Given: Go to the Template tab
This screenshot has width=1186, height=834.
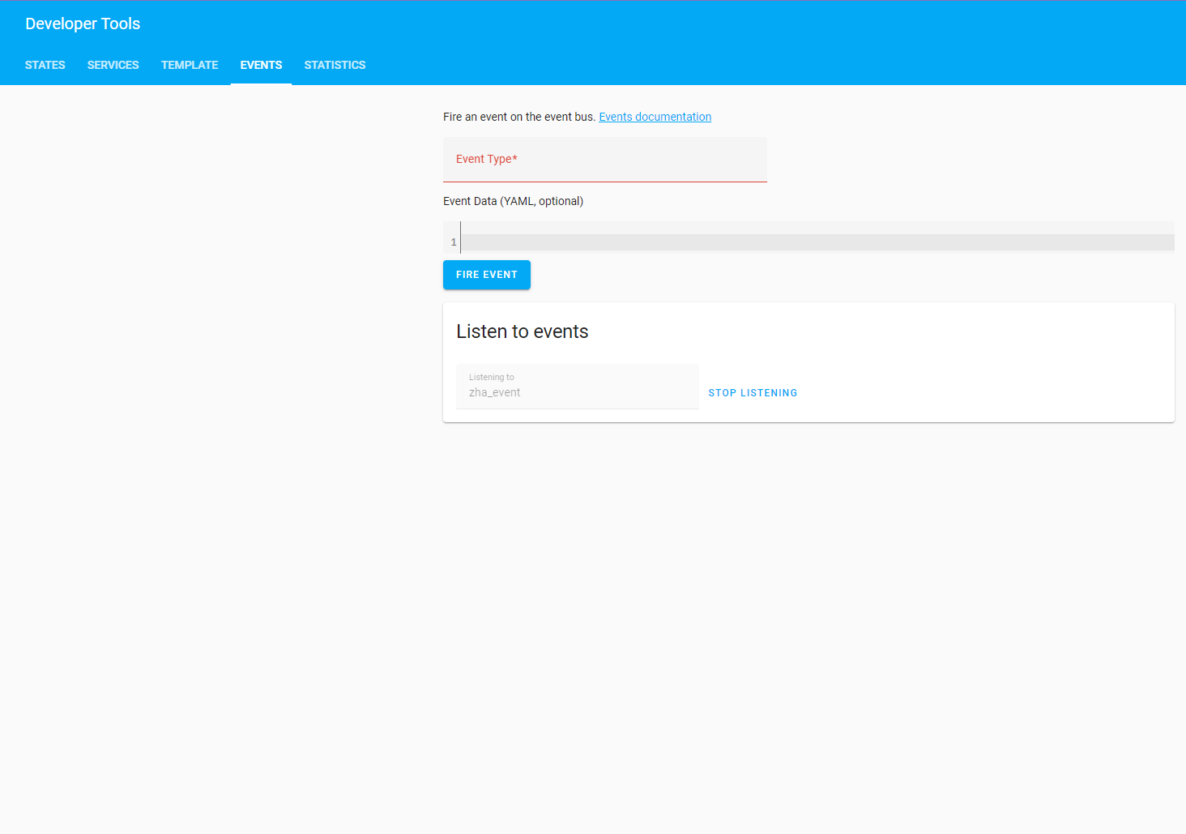Looking at the screenshot, I should [x=190, y=65].
